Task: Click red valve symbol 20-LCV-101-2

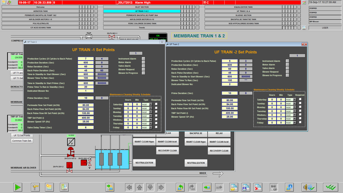Action: pos(71,152)
